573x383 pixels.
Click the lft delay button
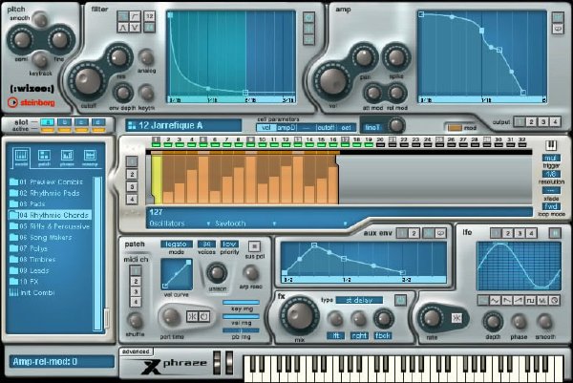pos(335,335)
